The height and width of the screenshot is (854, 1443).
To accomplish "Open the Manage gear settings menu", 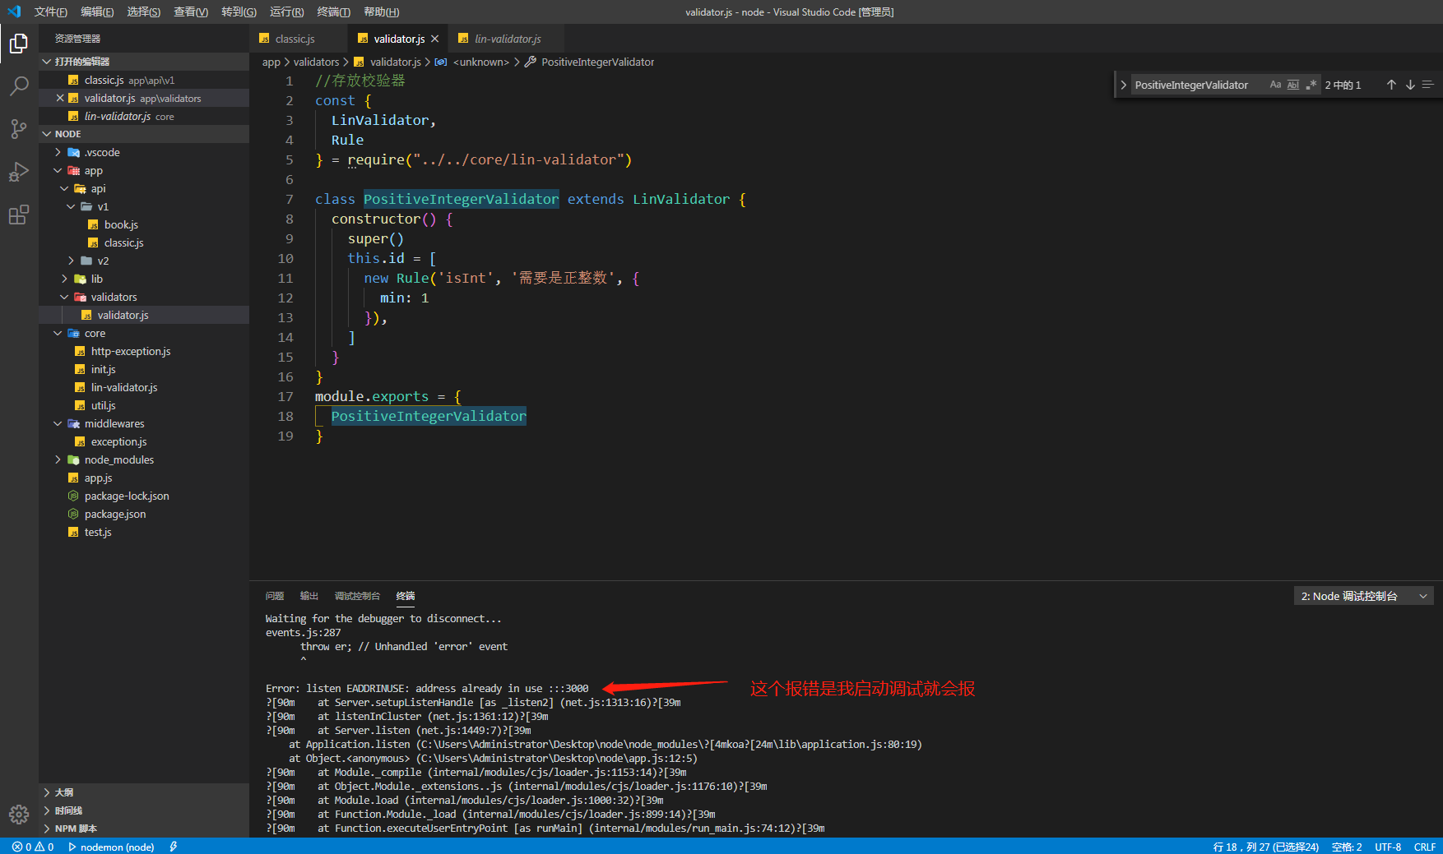I will tap(19, 814).
